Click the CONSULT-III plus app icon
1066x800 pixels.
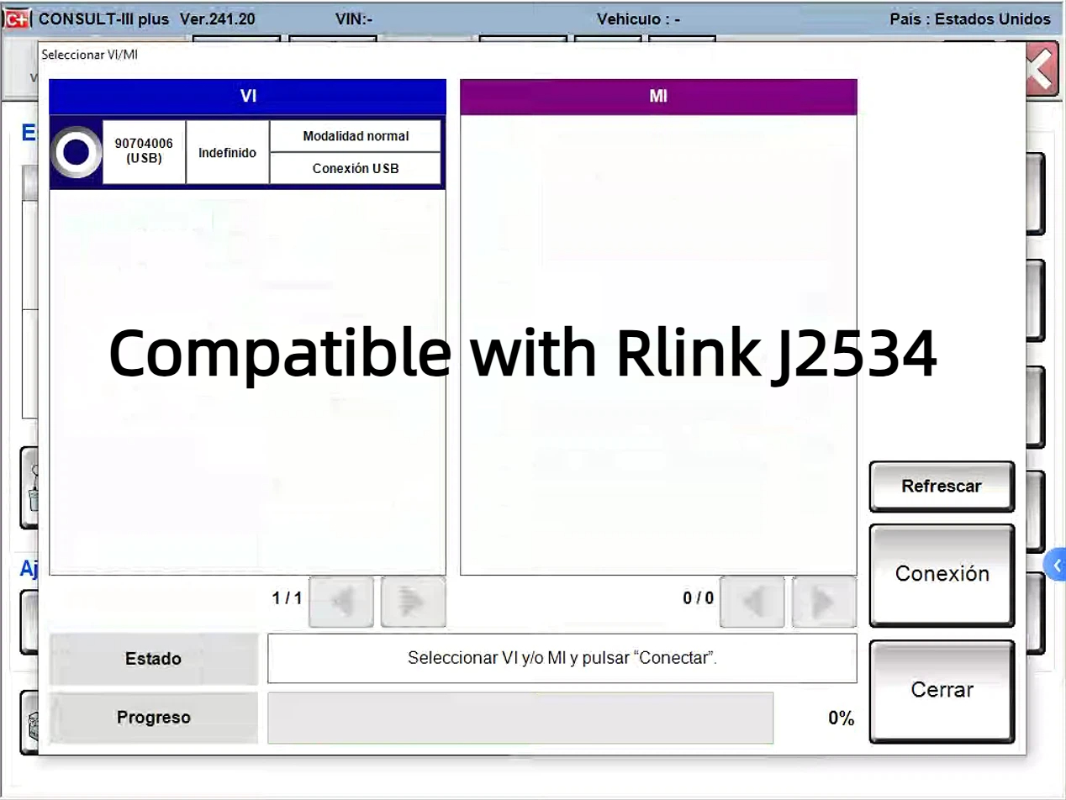(17, 18)
